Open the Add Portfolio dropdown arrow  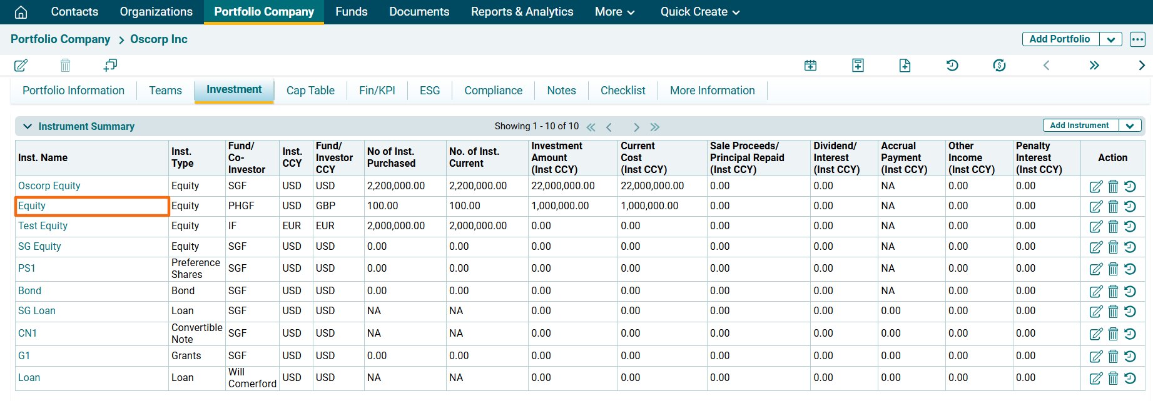point(1110,39)
